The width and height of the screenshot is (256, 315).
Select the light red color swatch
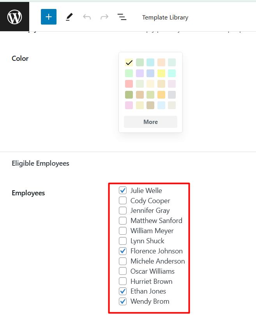click(129, 84)
